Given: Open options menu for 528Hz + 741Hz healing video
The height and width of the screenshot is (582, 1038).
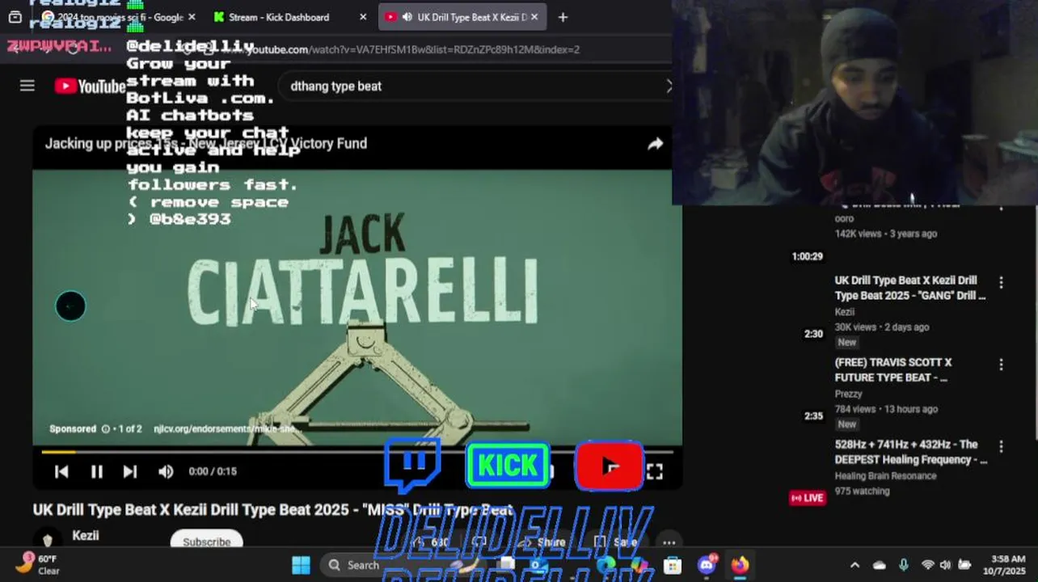Looking at the screenshot, I should tap(1001, 446).
